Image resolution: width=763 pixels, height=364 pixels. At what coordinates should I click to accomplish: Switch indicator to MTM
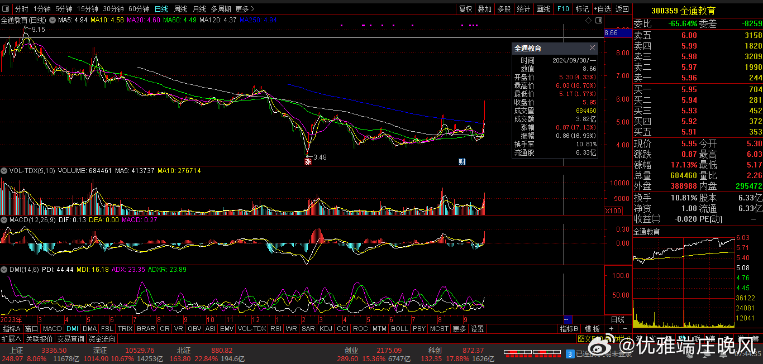pyautogui.click(x=379, y=329)
